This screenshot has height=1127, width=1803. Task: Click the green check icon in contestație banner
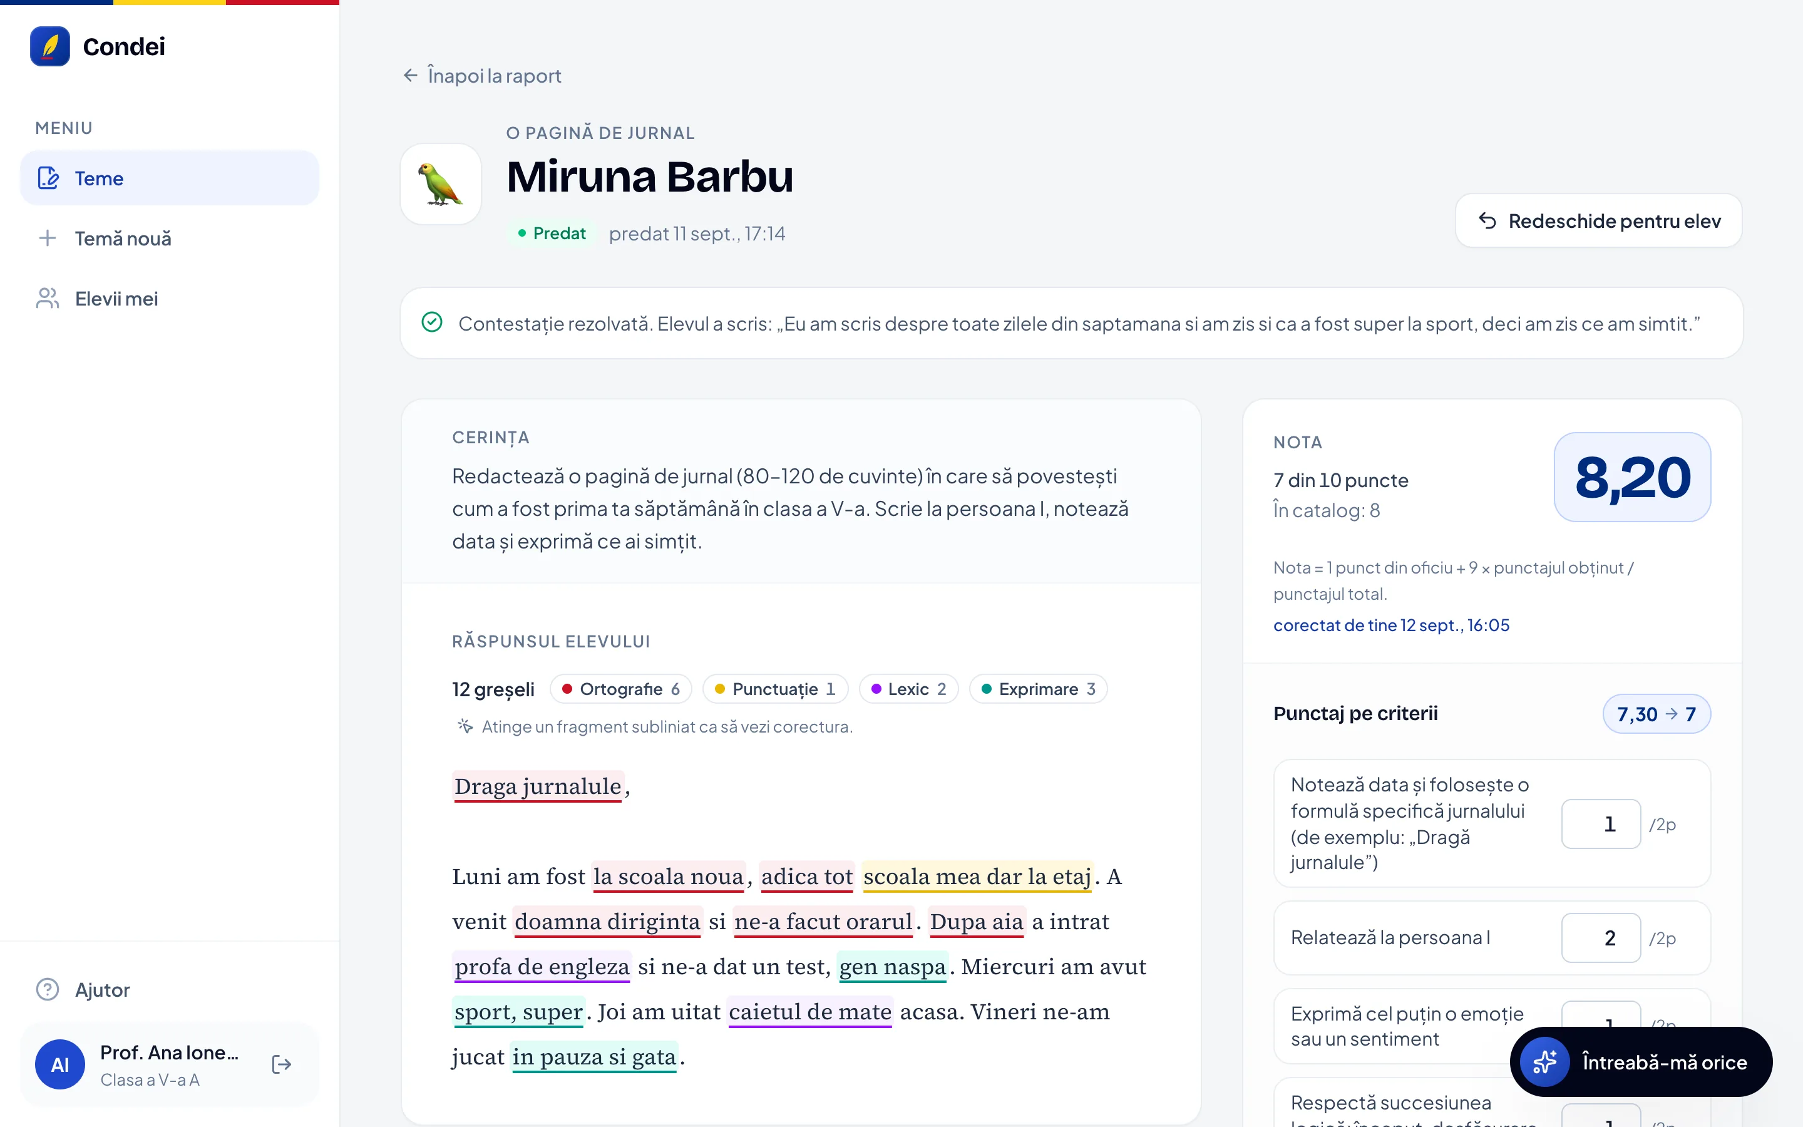(x=432, y=322)
